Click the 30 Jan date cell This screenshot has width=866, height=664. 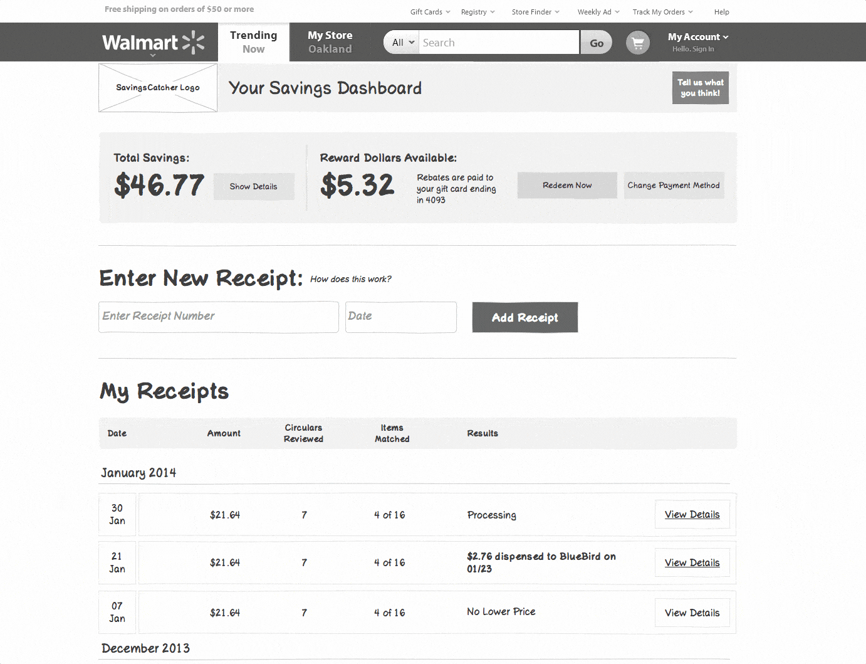[117, 514]
